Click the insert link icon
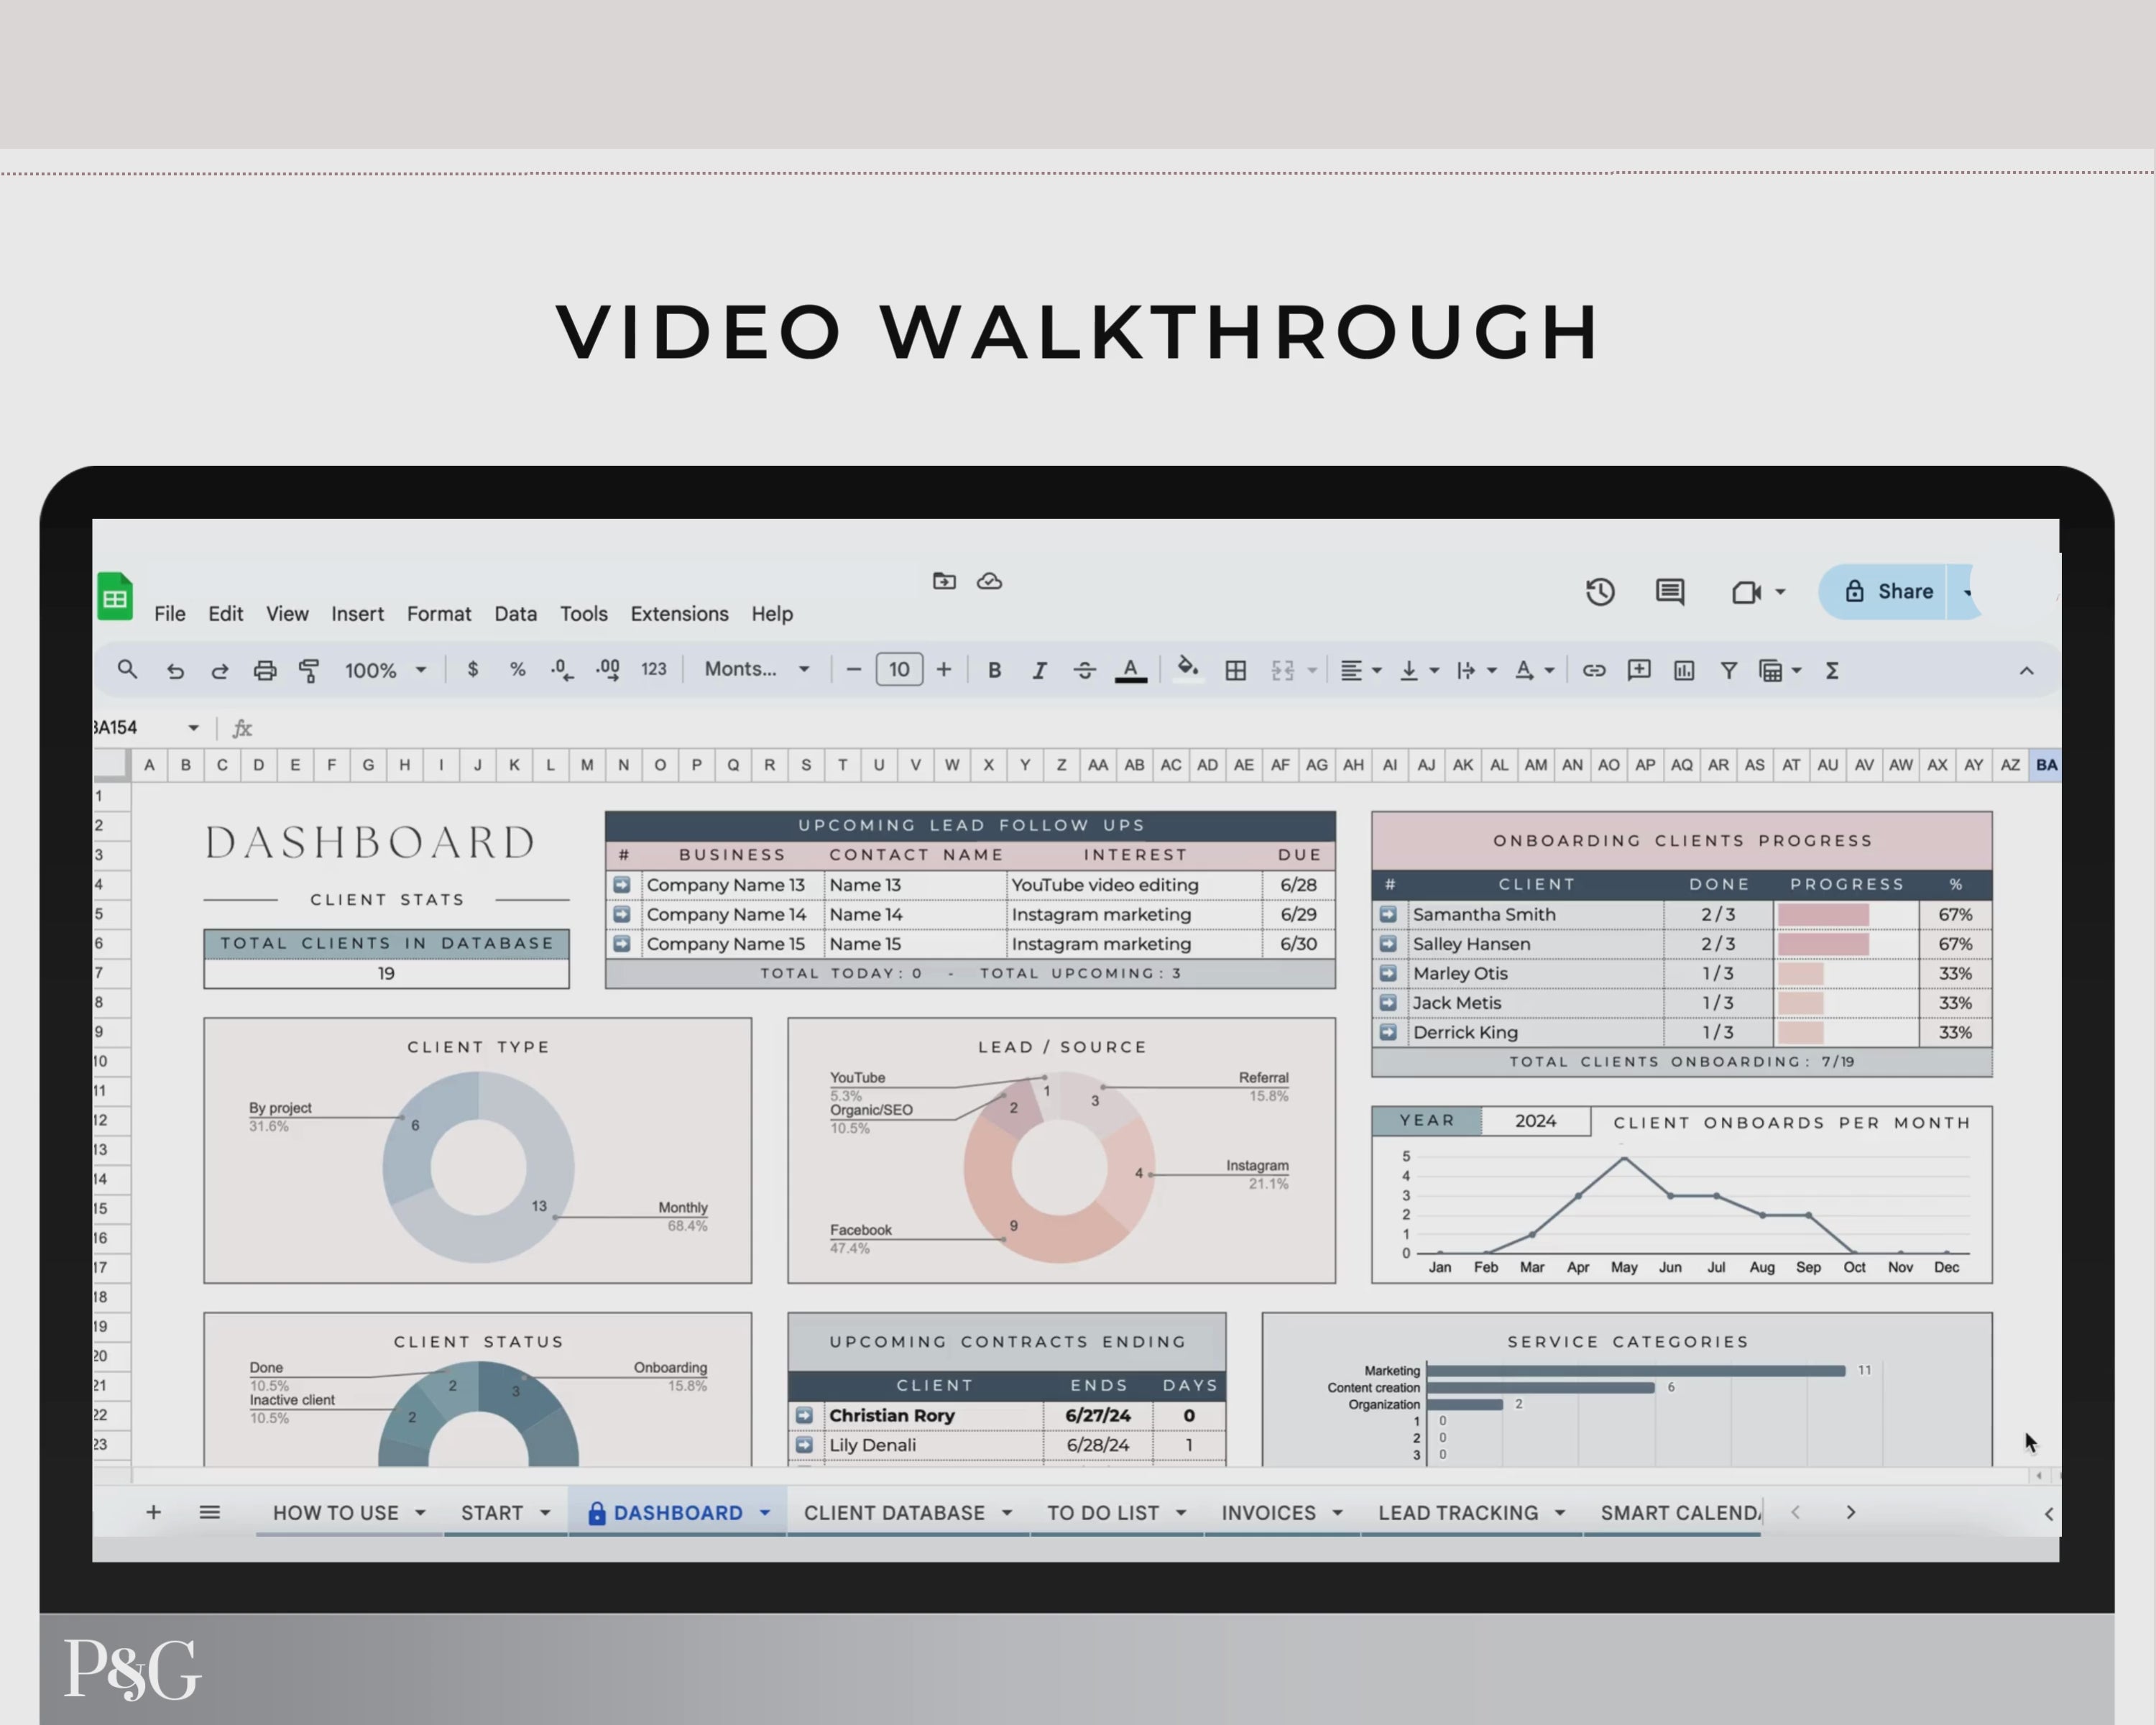Screen dimensions: 2156x1725 pyautogui.click(x=1594, y=670)
